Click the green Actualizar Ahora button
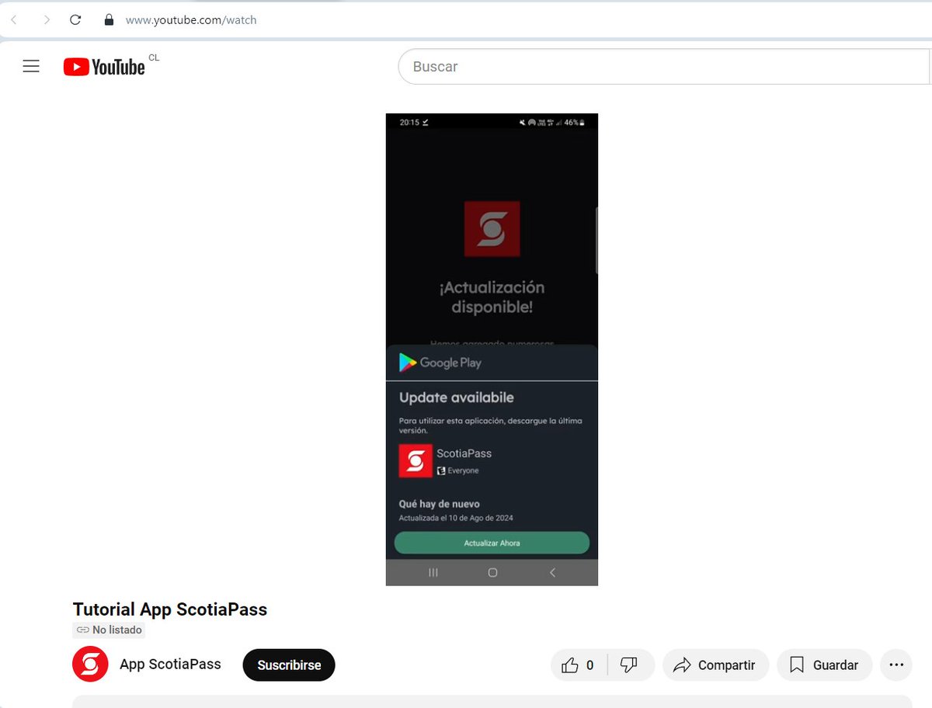Image resolution: width=932 pixels, height=708 pixels. pos(492,543)
